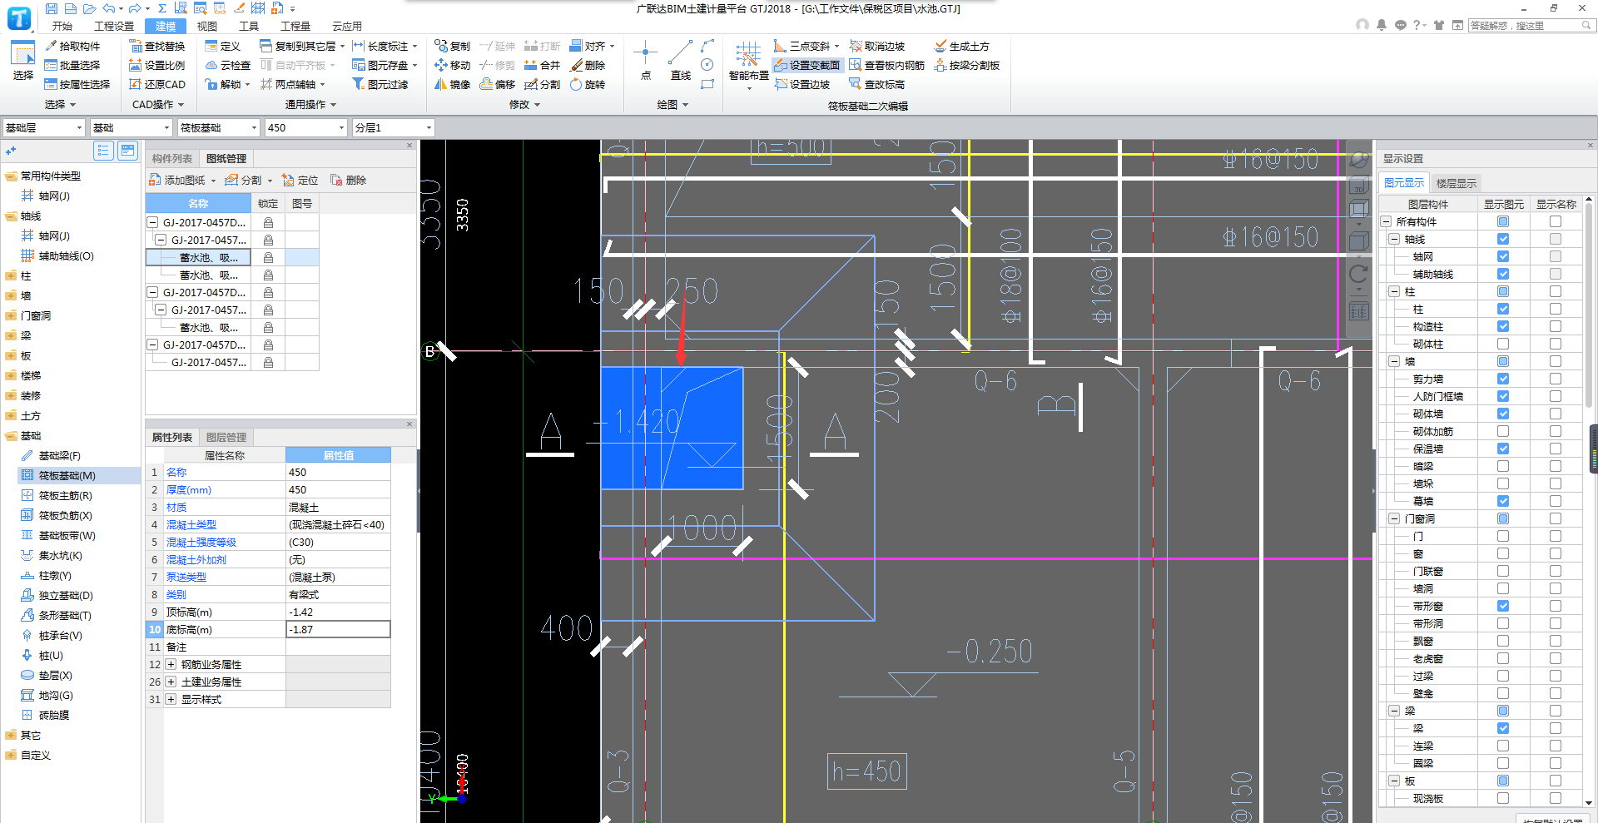The height and width of the screenshot is (823, 1598).
Task: Choose the 直线 line drawing tool
Action: pyautogui.click(x=681, y=61)
